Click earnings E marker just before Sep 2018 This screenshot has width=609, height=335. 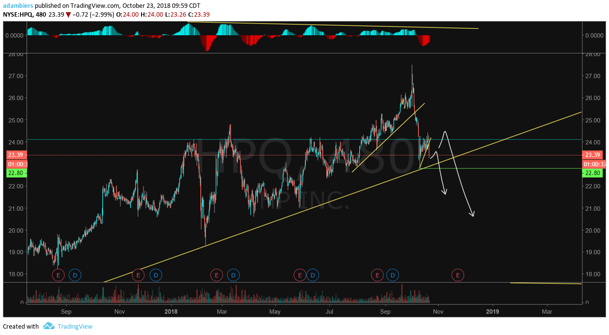click(377, 275)
